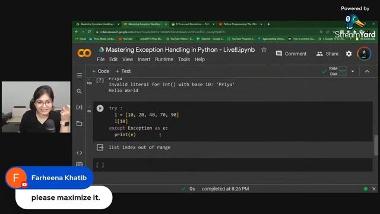Open the File menu
The height and width of the screenshot is (214, 380).
tap(100, 59)
